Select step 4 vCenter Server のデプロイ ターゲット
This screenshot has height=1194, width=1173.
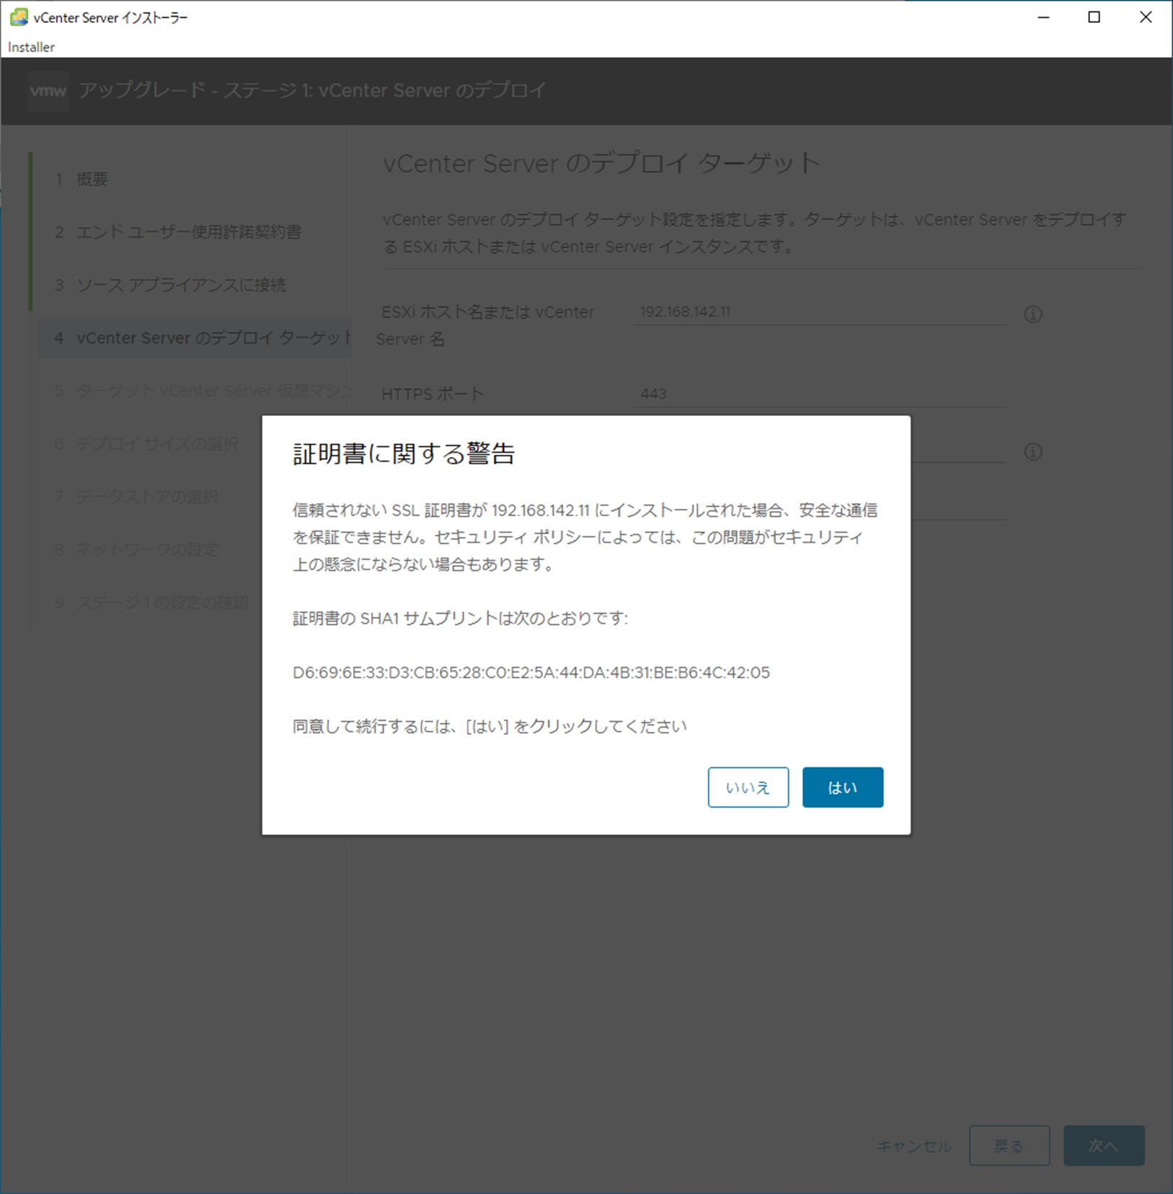click(x=193, y=337)
